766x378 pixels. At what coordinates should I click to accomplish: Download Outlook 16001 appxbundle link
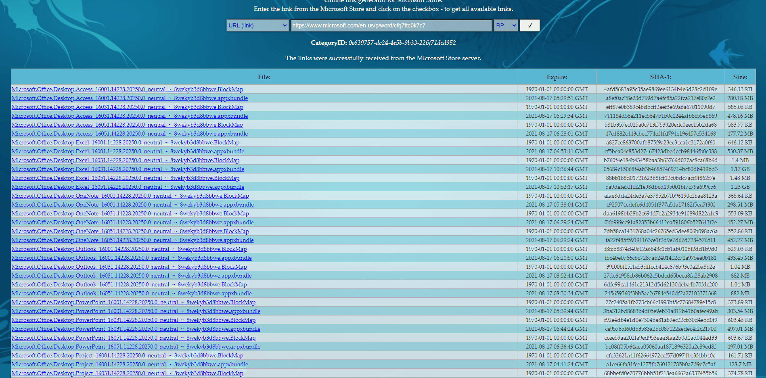click(132, 258)
